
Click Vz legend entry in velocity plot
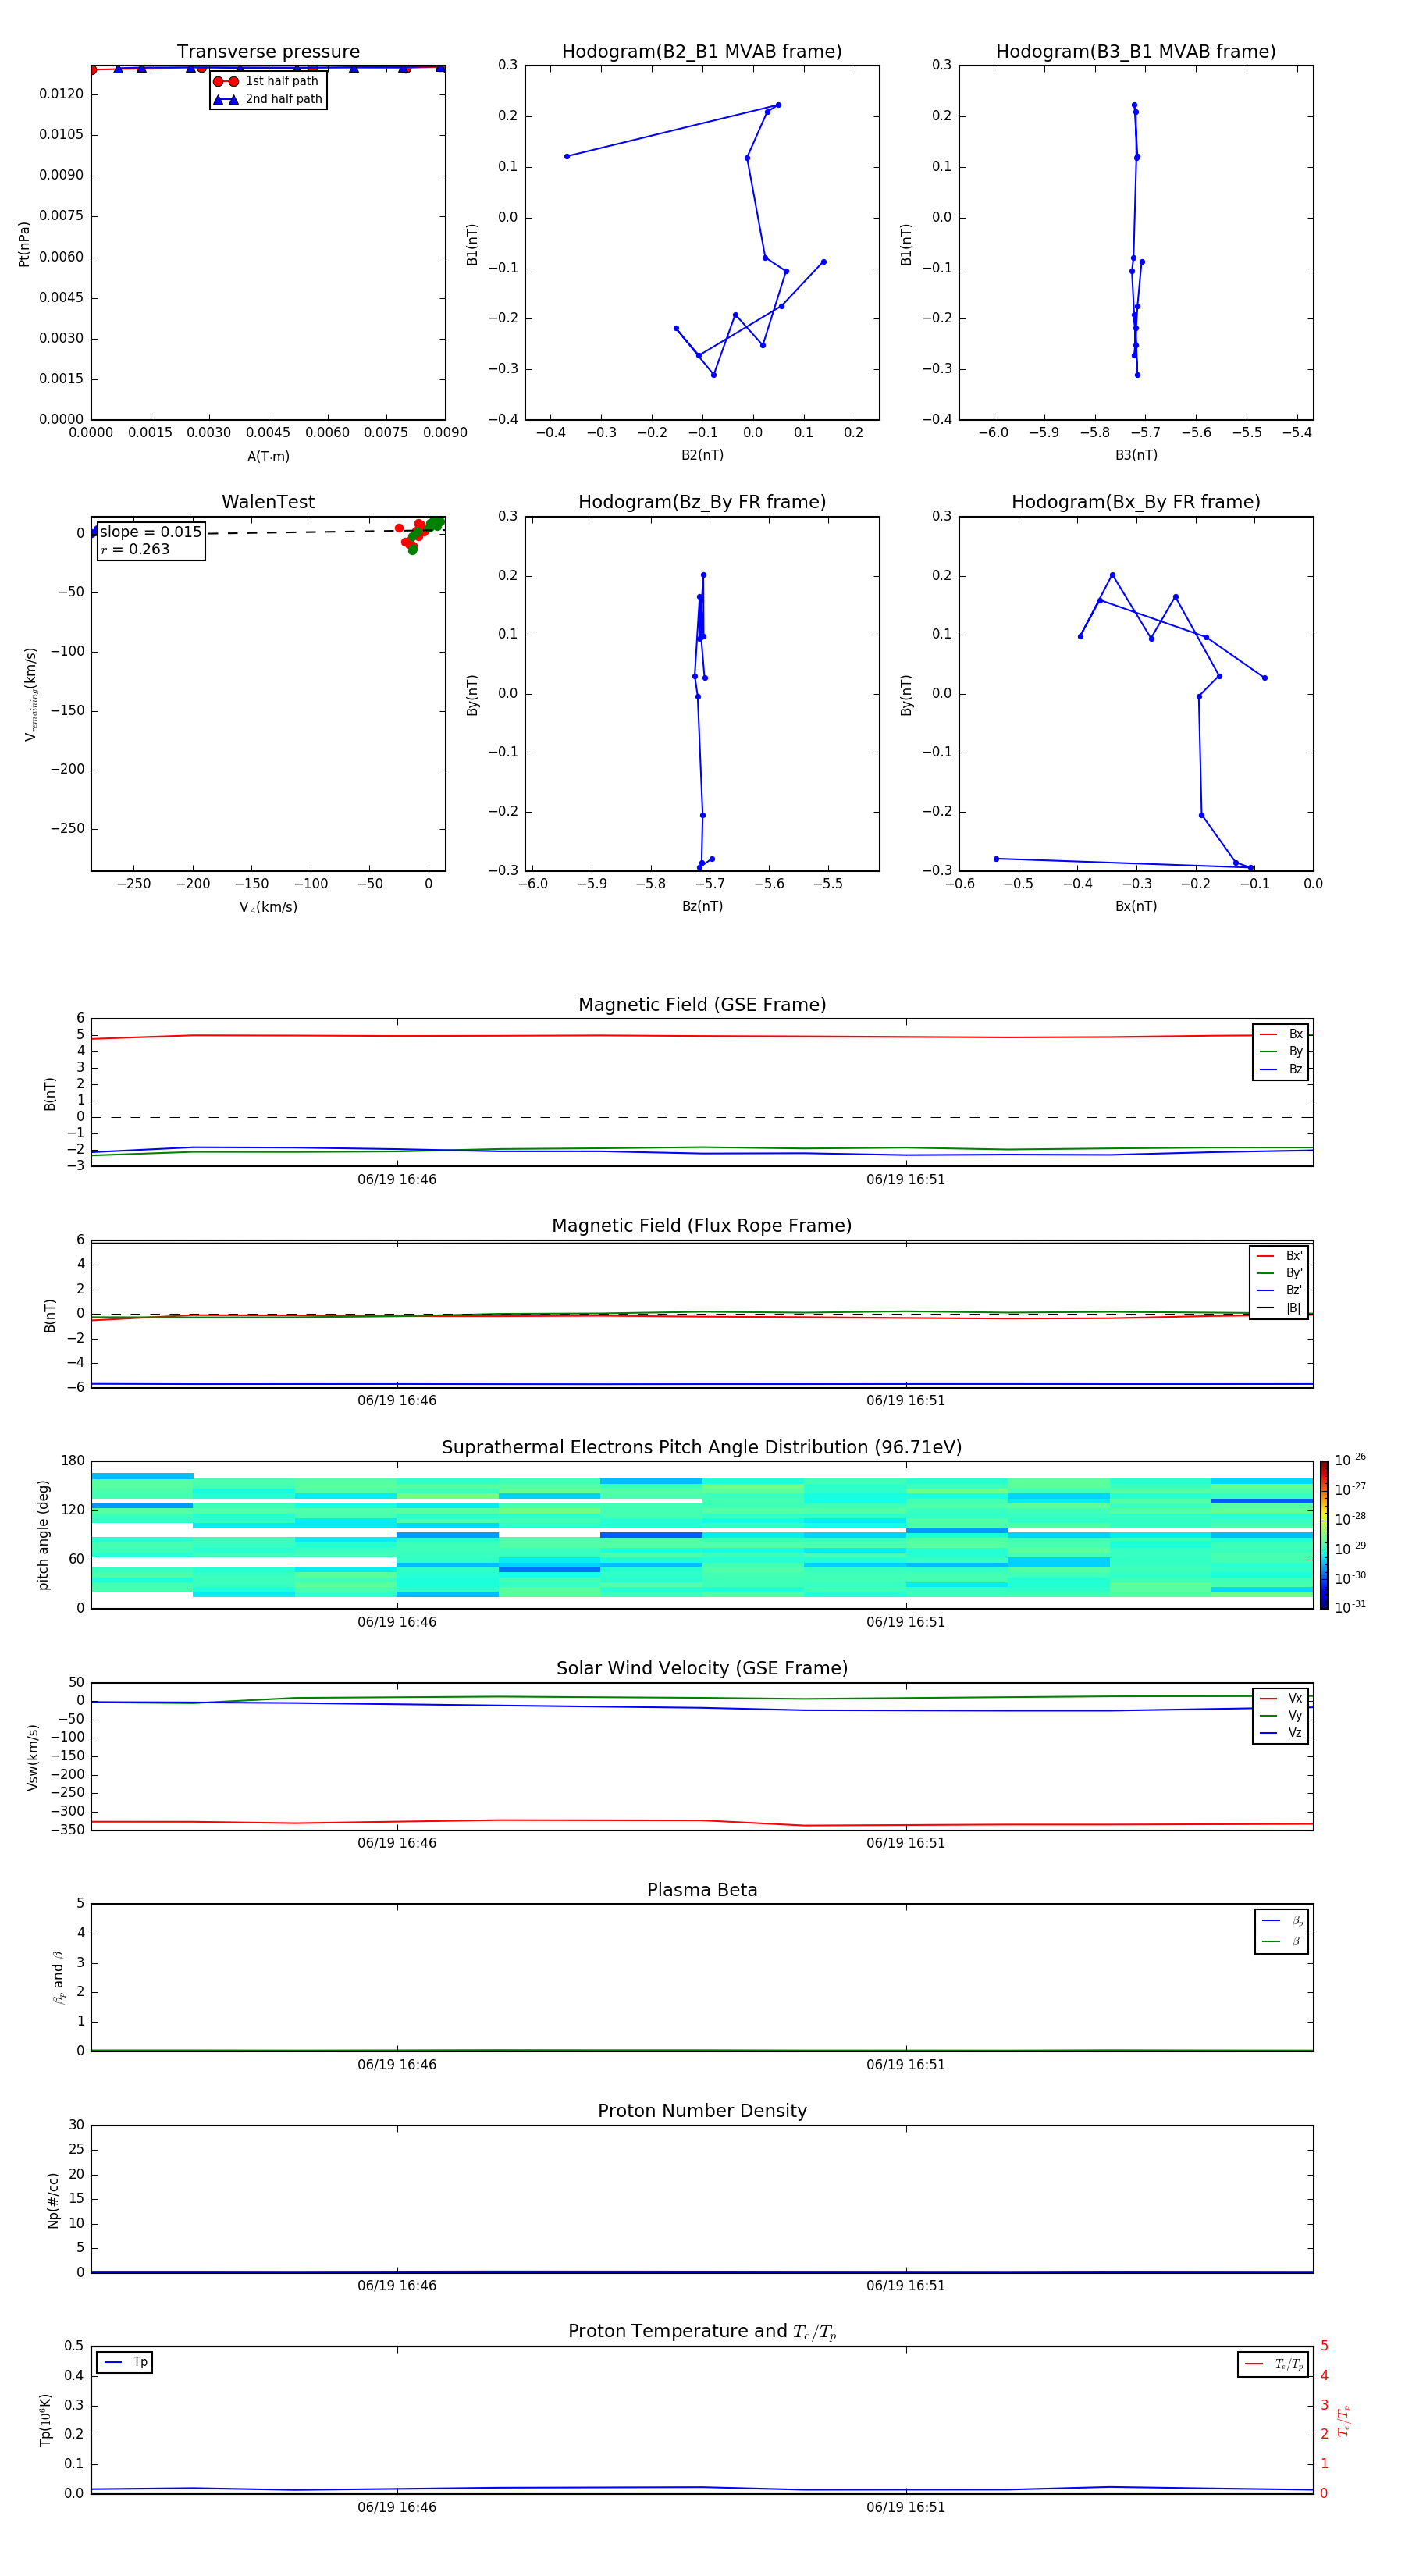1281,1733
